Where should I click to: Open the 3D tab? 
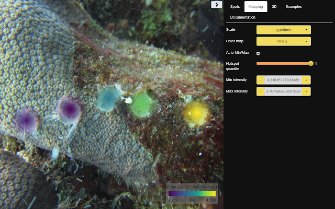(x=274, y=6)
